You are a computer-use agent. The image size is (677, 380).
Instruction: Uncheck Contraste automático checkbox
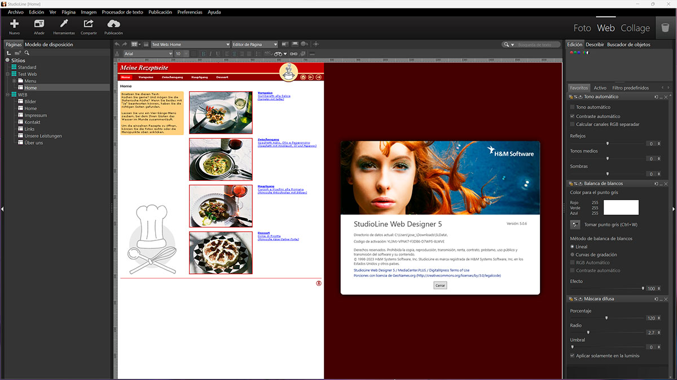[x=572, y=116]
